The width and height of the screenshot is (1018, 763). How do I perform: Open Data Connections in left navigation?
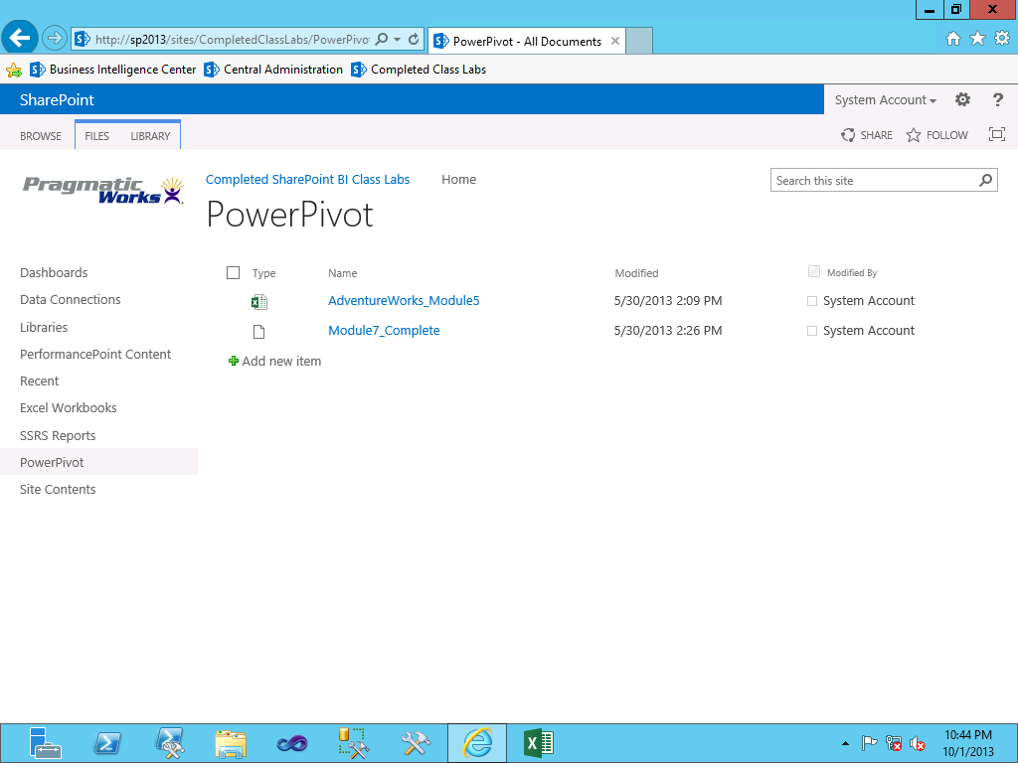click(x=71, y=299)
